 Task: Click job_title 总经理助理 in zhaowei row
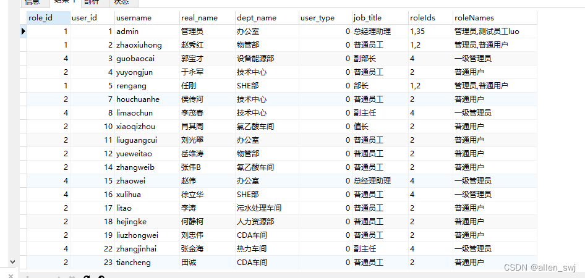(380, 181)
